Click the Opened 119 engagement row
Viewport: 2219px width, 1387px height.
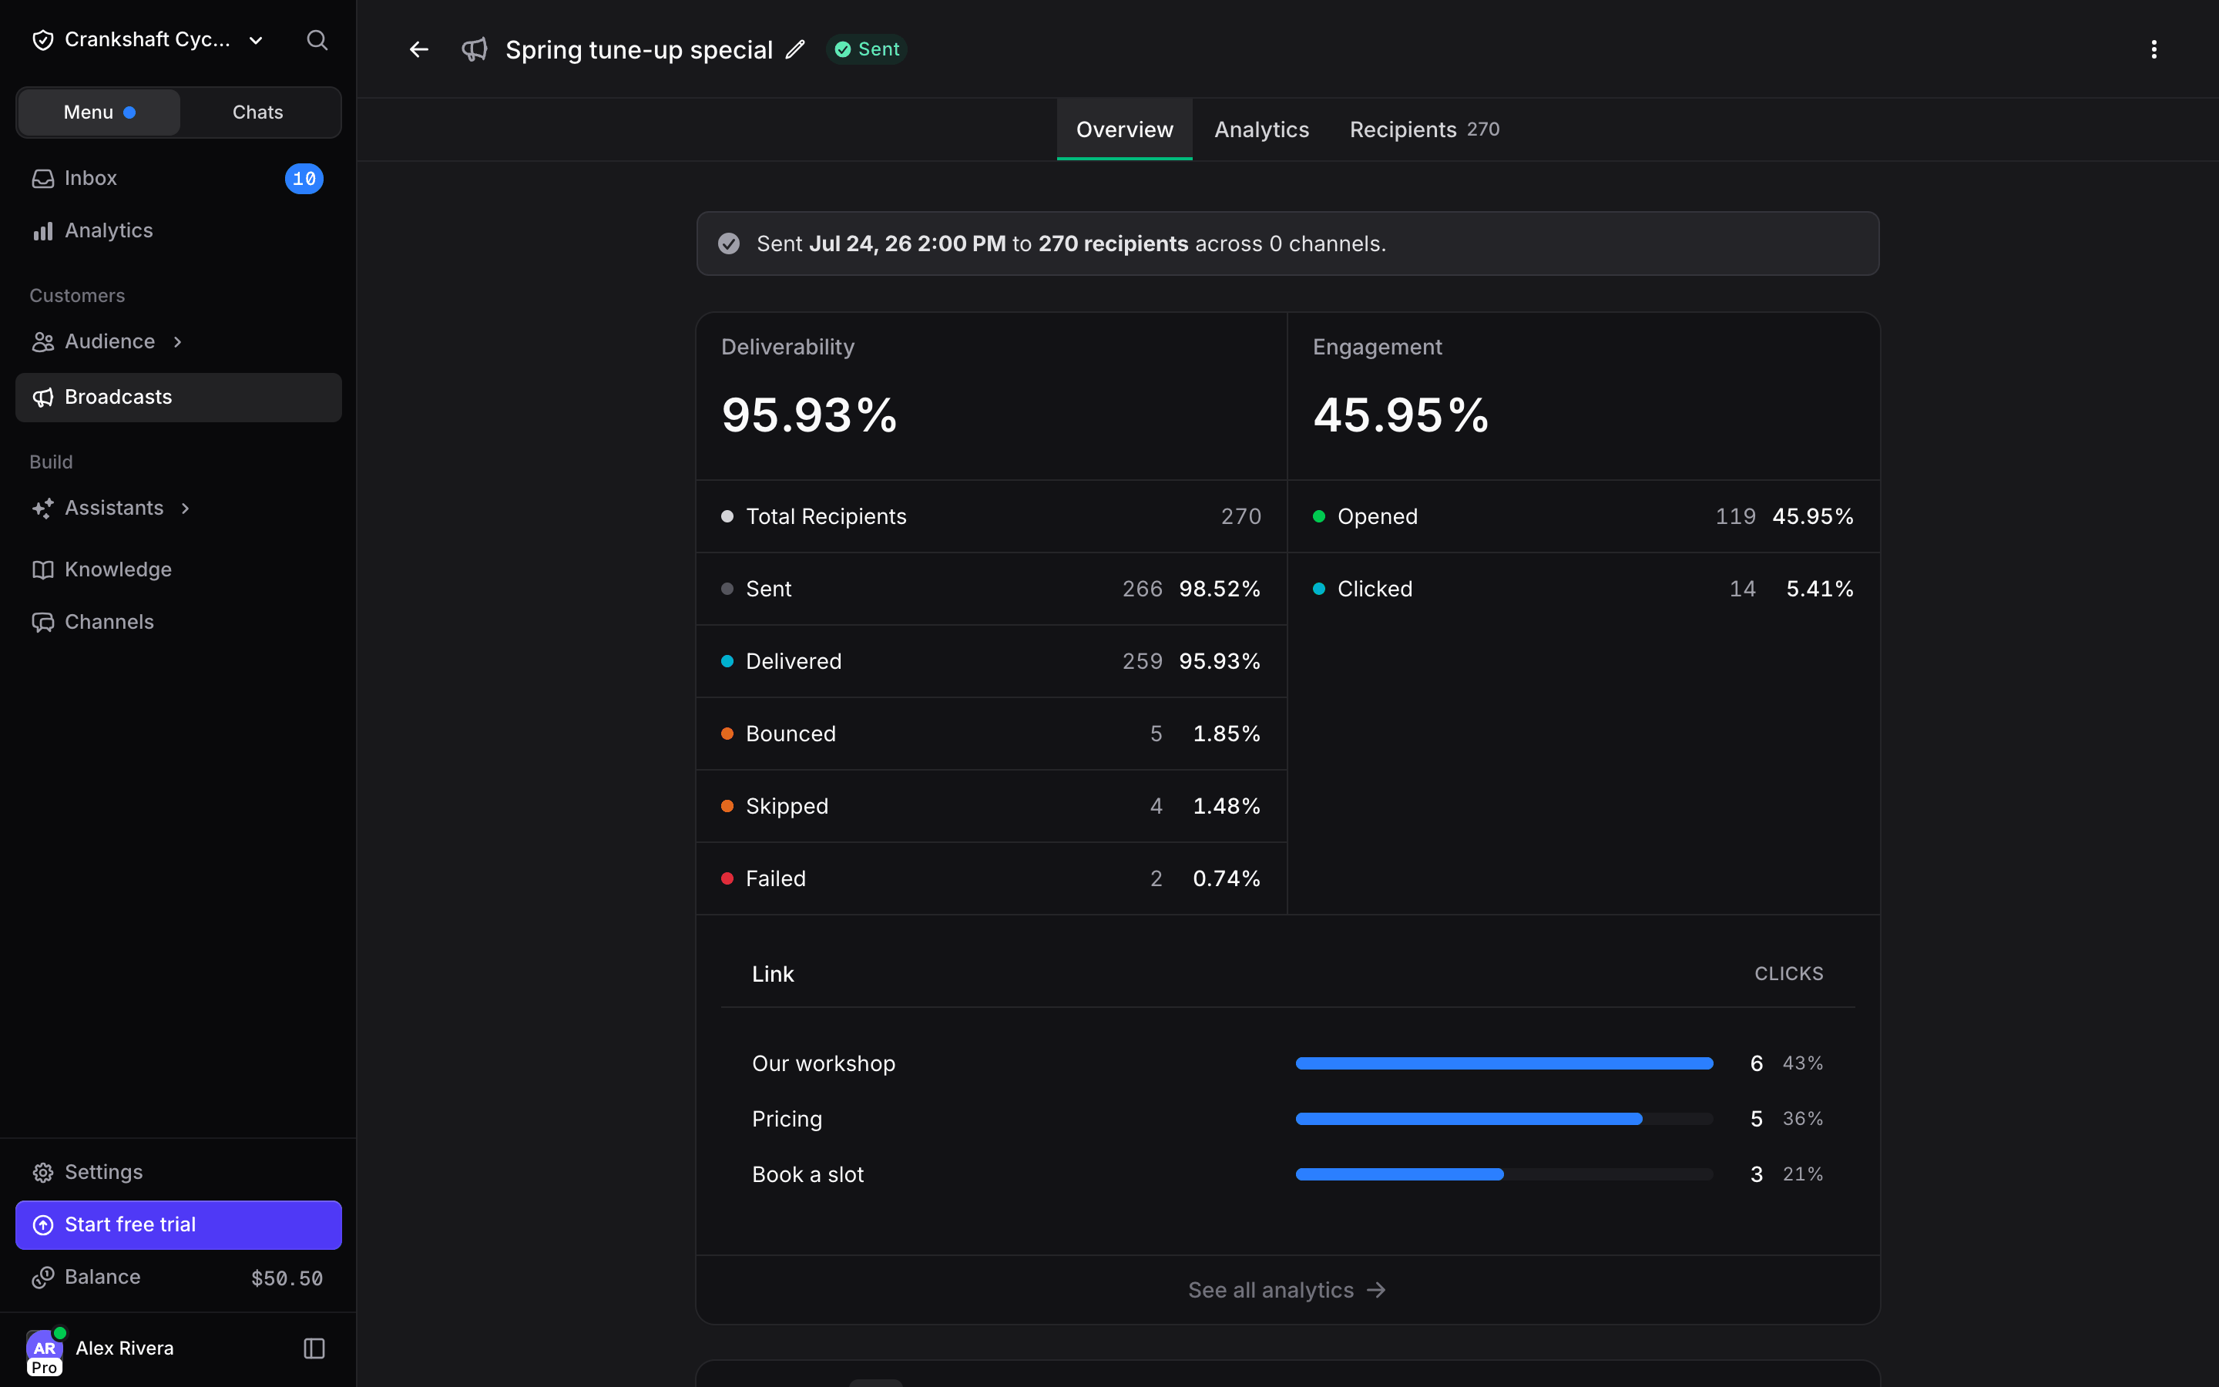(x=1583, y=516)
